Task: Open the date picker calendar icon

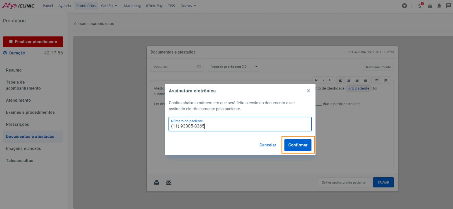Action: coord(199,67)
